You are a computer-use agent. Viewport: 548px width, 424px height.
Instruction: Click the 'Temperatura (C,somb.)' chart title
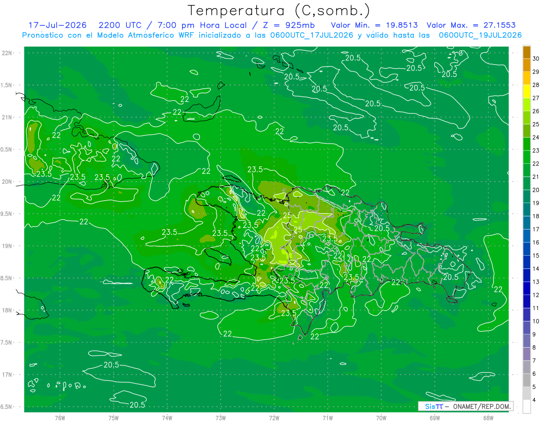coord(279,11)
